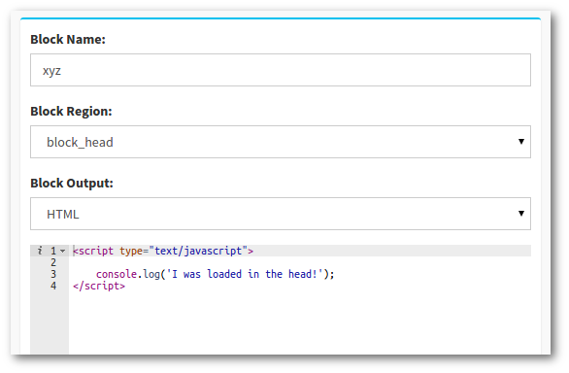Image resolution: width=569 pixels, height=373 pixels.
Task: Click the Block Name label
Action: [68, 39]
